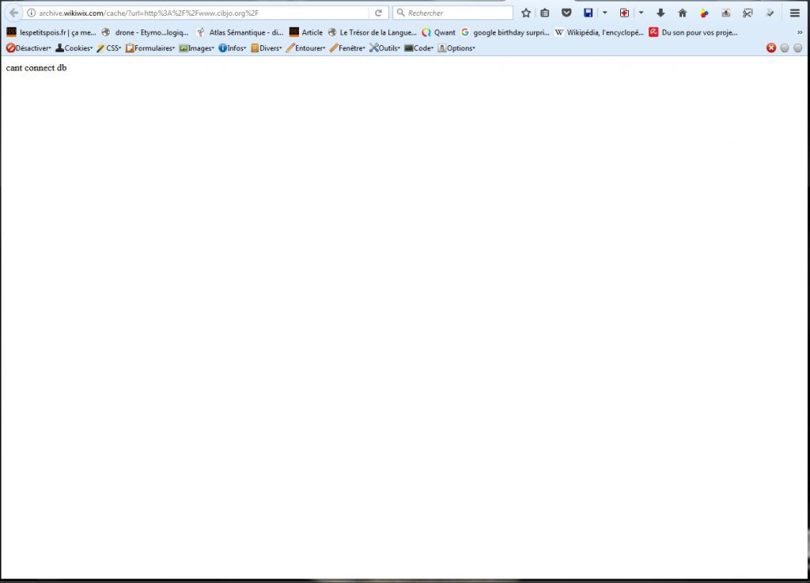Open the hamburger menu
The image size is (810, 583).
click(x=795, y=13)
